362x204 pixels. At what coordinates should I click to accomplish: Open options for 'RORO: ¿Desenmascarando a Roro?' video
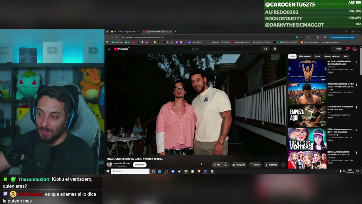(356, 130)
